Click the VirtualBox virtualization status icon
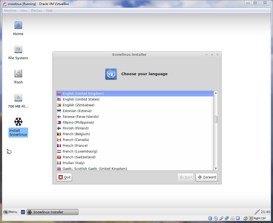 238,218
